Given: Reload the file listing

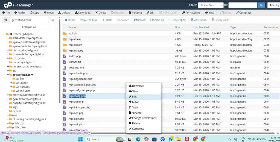Looking at the screenshot, I should point(140,20).
